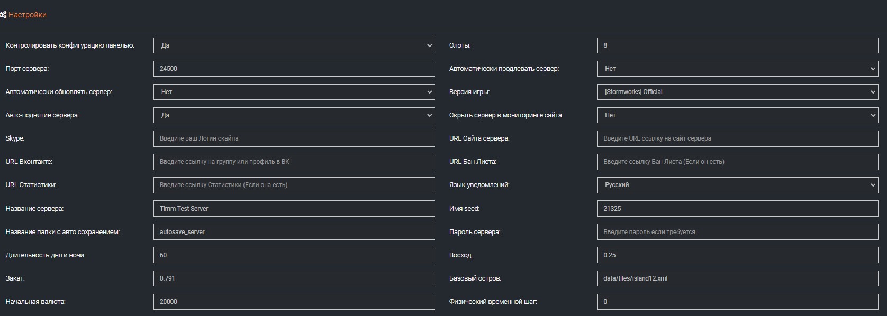Viewport: 887px width, 316px height.
Task: Select the URL Вконтакте input field
Action: coord(294,162)
